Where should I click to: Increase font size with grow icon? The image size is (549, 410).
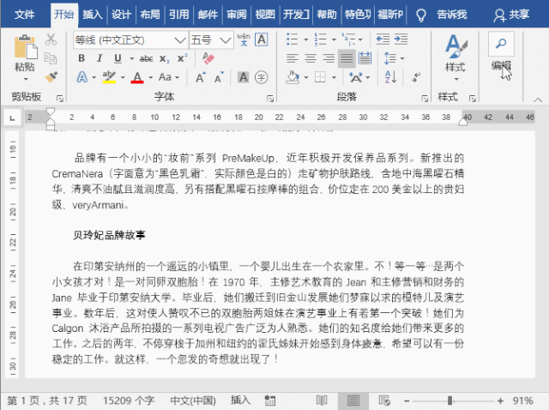200,77
